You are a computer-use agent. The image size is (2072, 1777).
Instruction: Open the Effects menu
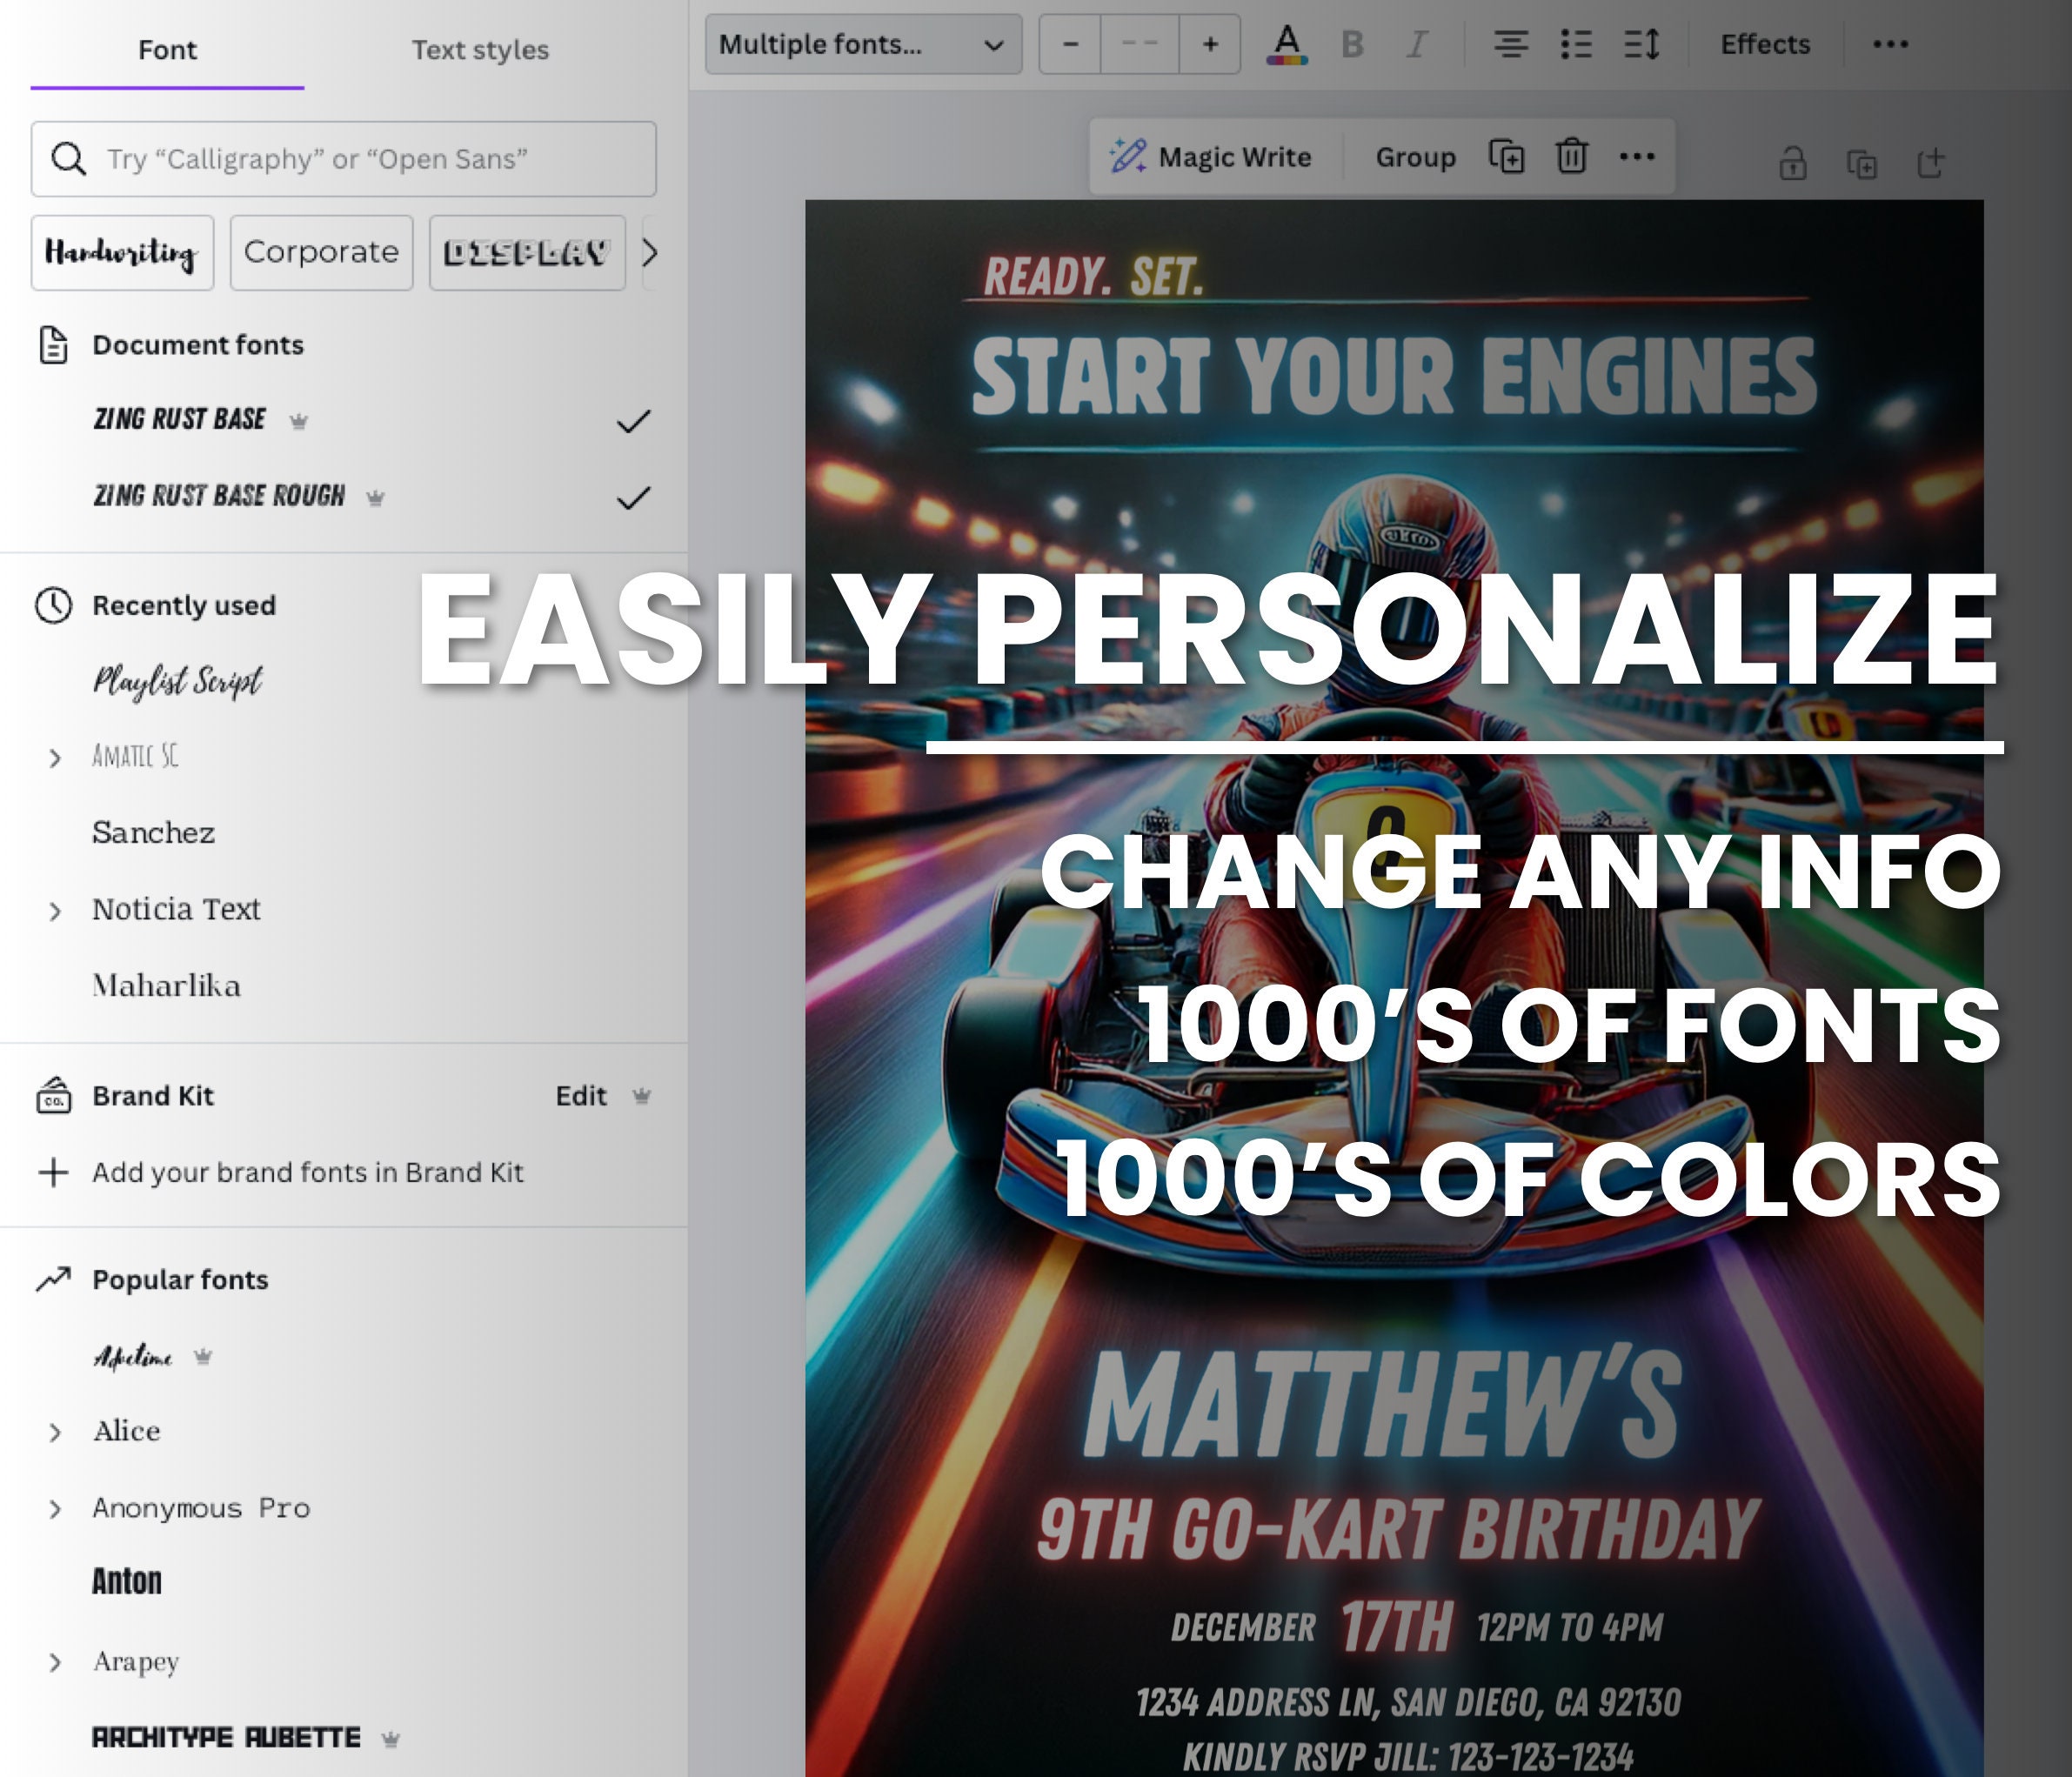point(1765,44)
